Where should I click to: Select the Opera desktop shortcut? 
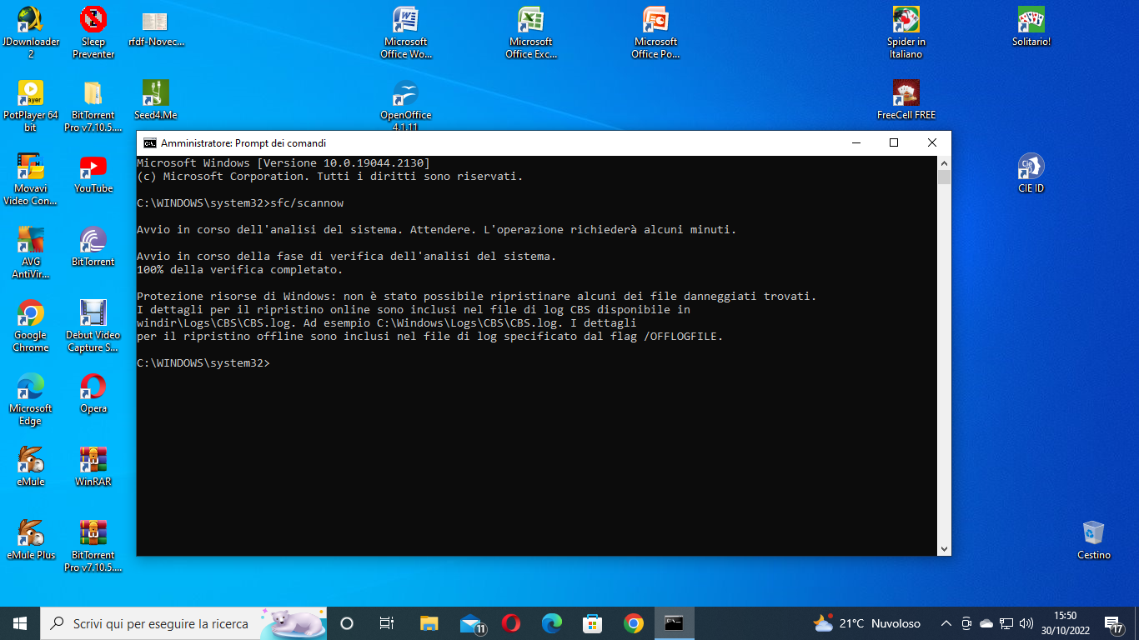(93, 393)
